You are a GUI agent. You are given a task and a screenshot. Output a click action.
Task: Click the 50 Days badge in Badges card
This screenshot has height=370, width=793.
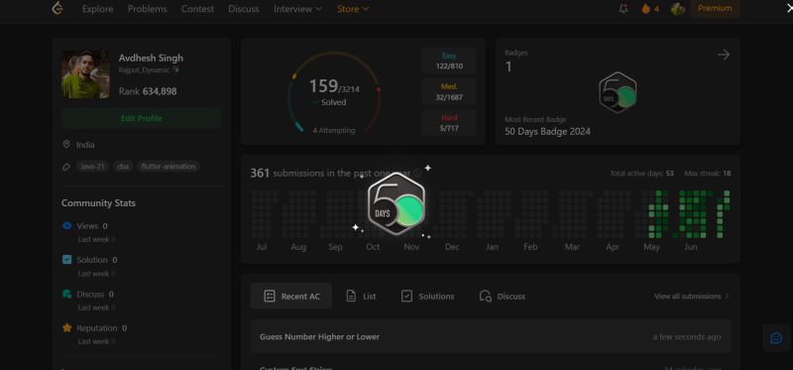618,92
